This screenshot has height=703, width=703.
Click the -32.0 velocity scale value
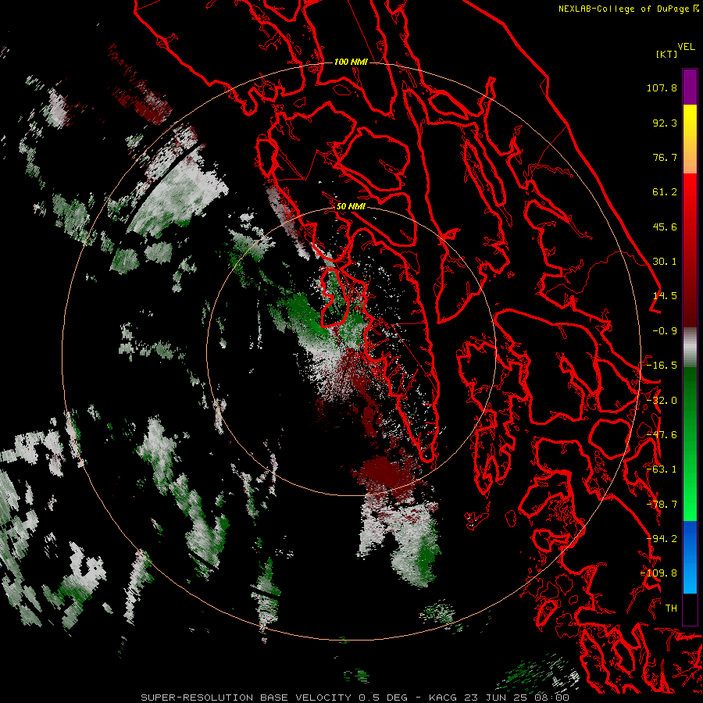point(662,401)
